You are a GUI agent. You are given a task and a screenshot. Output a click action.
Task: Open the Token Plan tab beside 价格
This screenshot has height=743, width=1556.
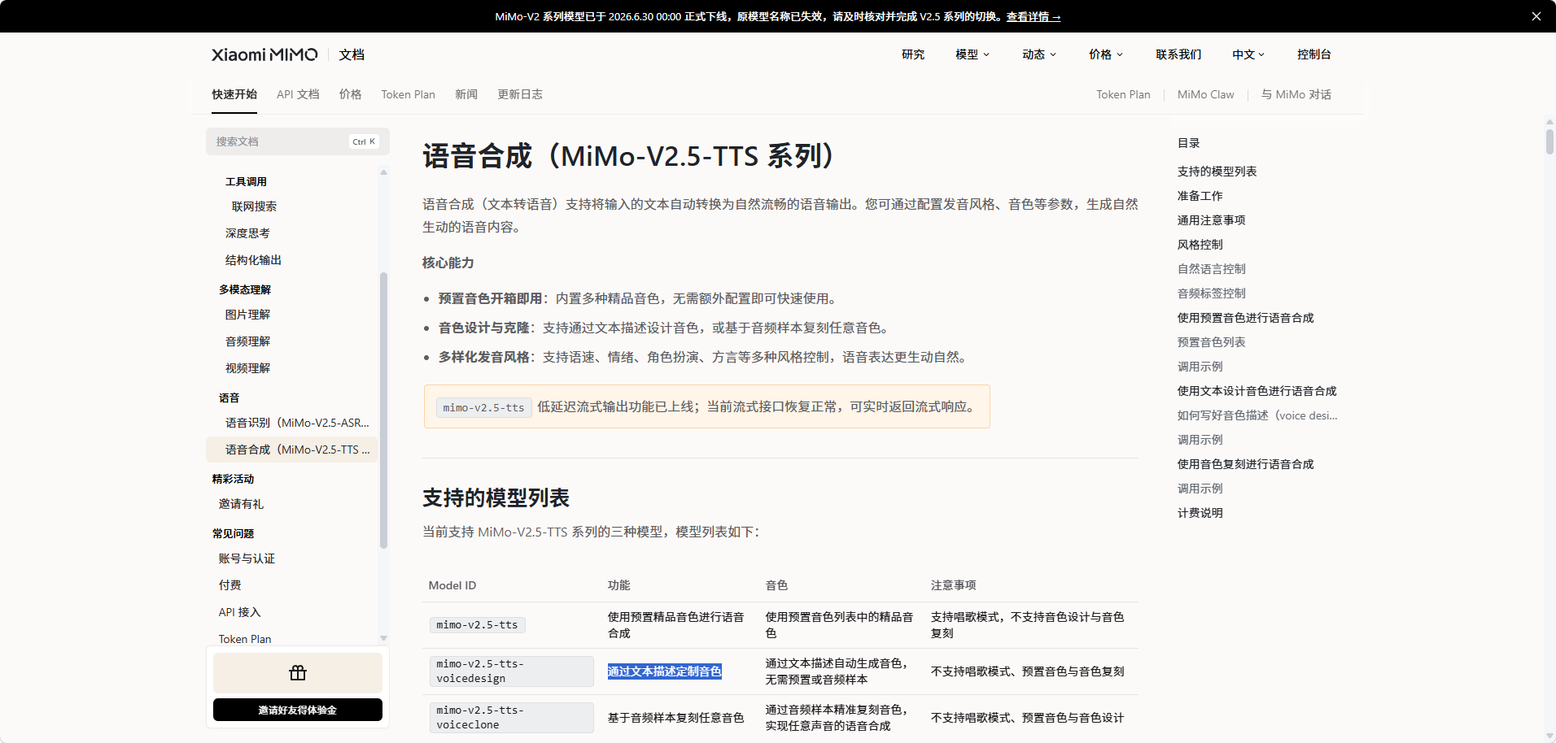[409, 94]
